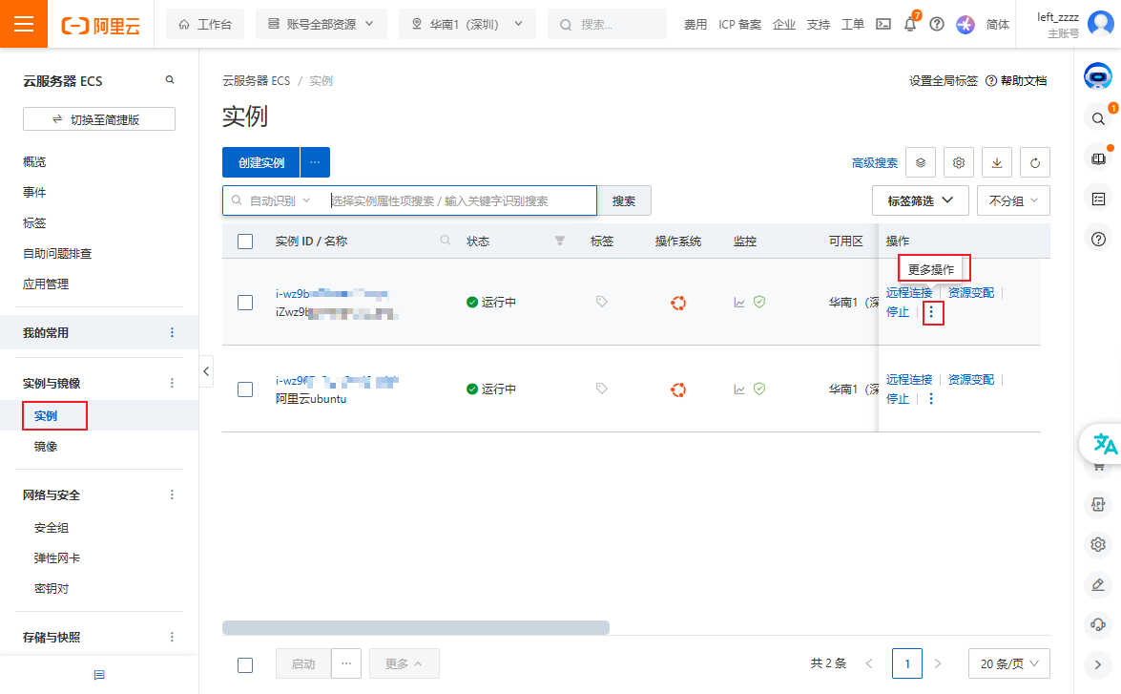Open the right sidebar settings gear
1121x694 pixels.
[x=1098, y=544]
